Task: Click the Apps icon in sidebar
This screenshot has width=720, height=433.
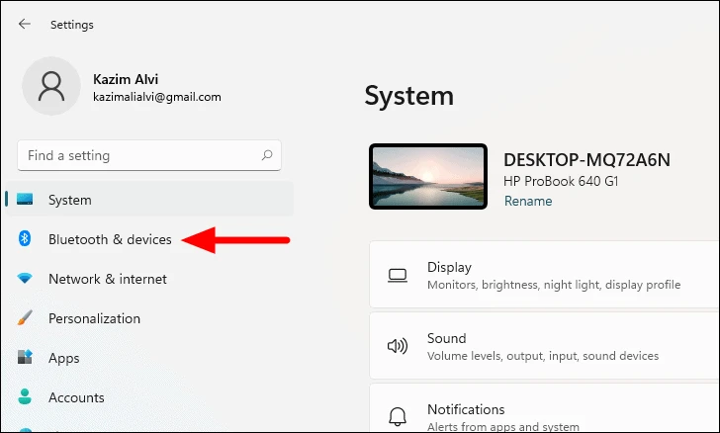Action: pos(25,357)
